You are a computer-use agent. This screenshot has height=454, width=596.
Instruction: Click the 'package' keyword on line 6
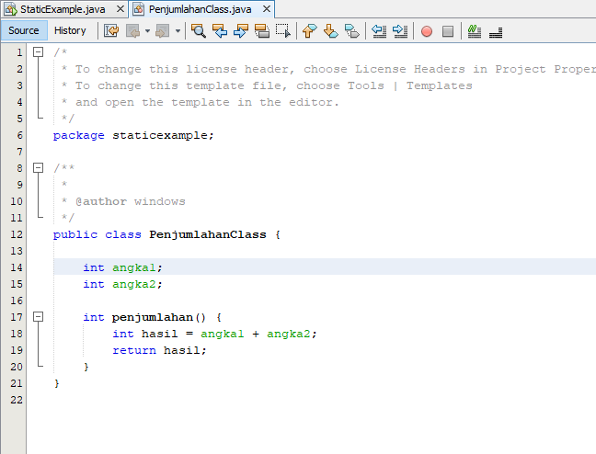tap(79, 136)
